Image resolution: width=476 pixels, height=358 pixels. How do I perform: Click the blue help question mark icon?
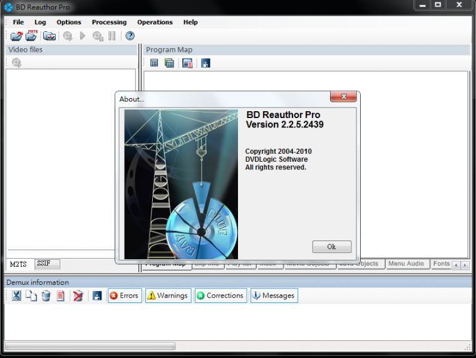pos(130,36)
